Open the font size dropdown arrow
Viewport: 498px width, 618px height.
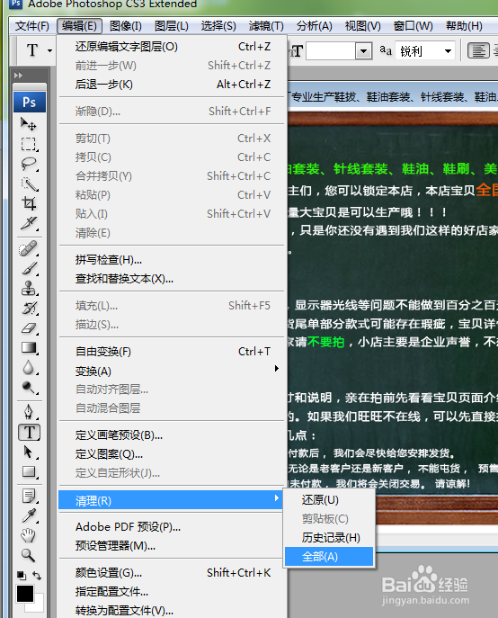point(364,51)
